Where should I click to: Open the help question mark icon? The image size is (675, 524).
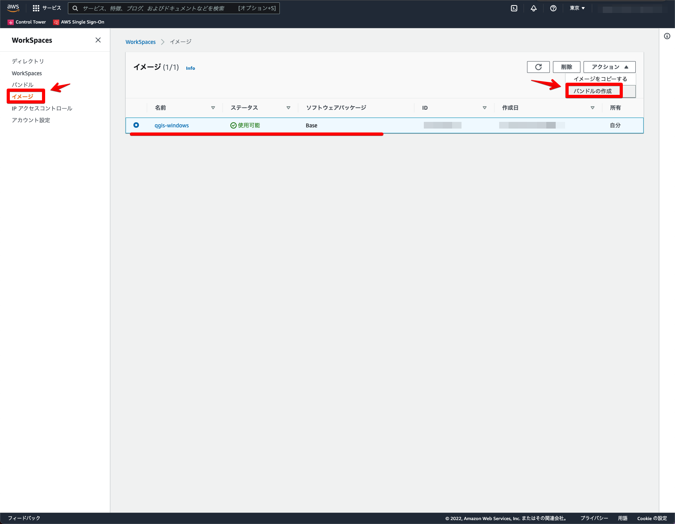[x=553, y=8]
